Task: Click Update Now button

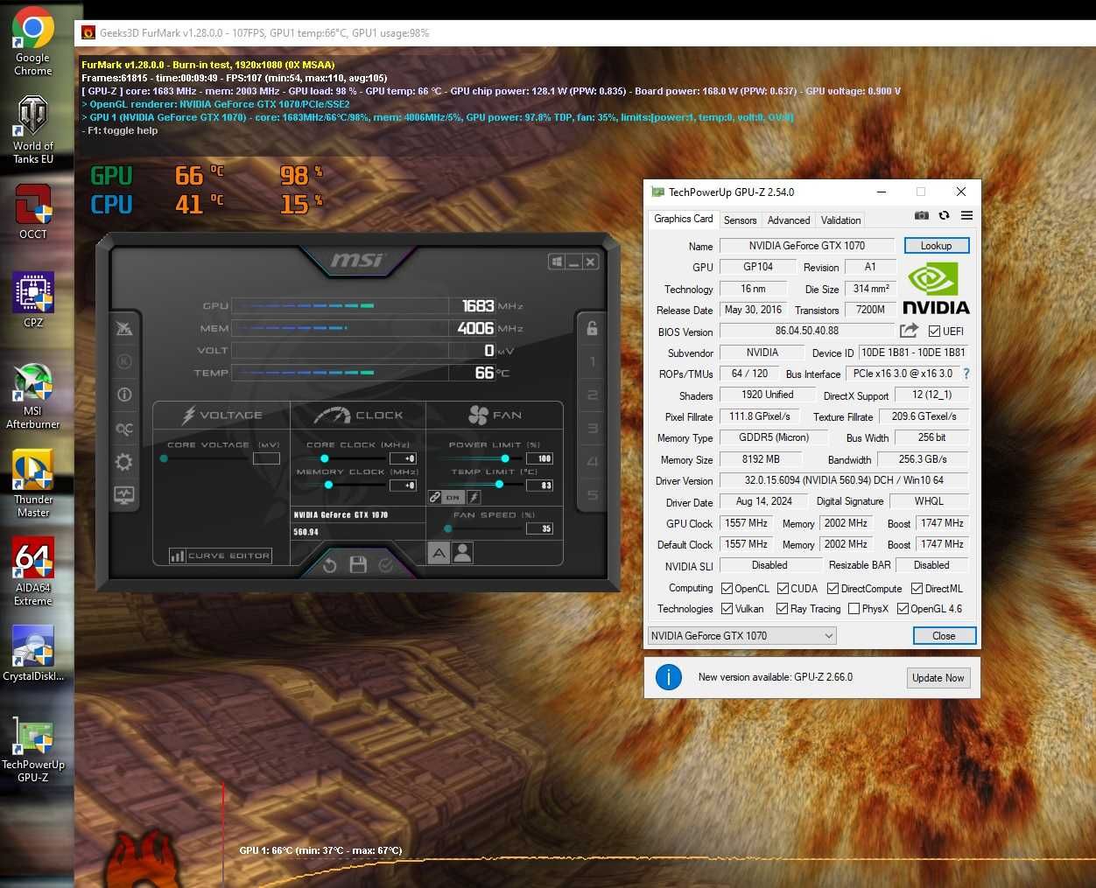Action: 938,678
